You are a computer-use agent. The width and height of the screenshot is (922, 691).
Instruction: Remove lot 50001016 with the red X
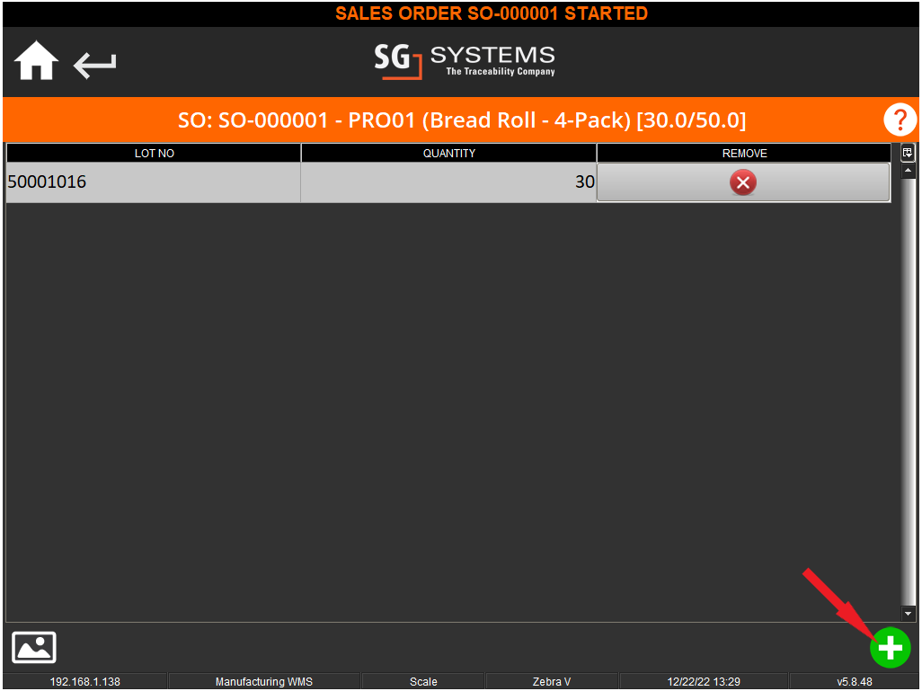pos(743,182)
